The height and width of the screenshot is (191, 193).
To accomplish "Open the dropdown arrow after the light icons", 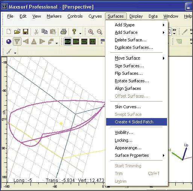I will click(x=57, y=43).
